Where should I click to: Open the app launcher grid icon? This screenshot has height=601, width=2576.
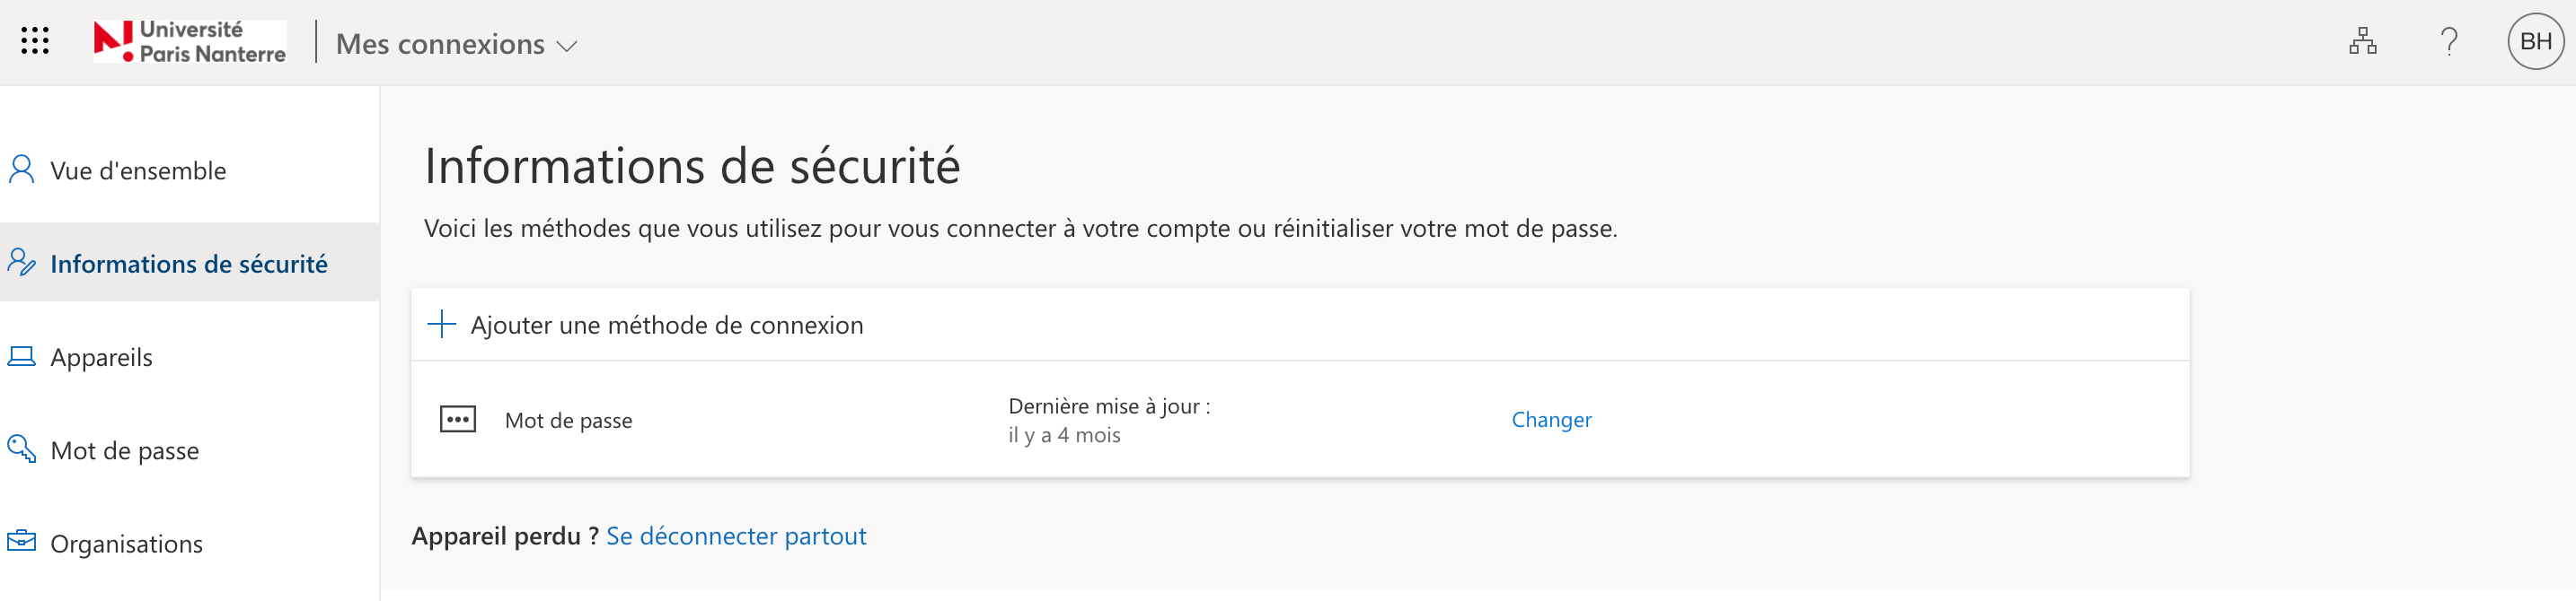[35, 41]
